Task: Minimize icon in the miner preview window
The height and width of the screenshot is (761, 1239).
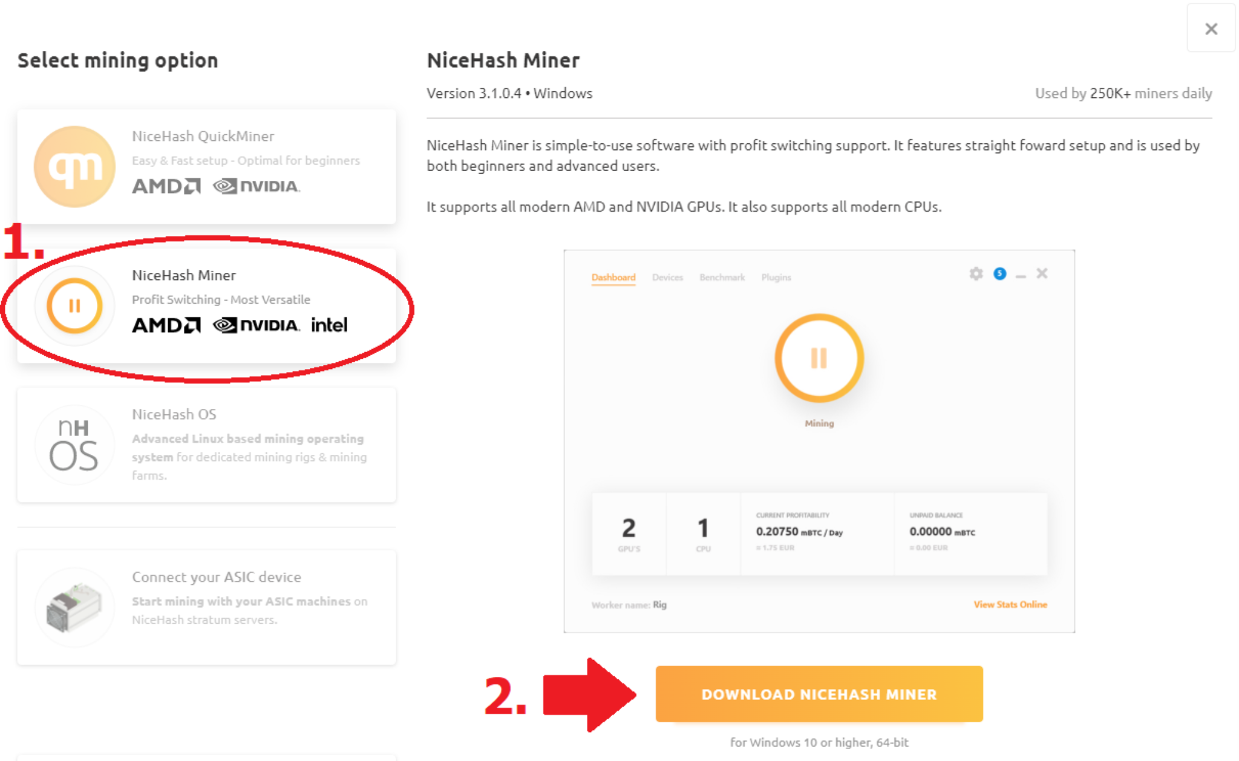Action: [1021, 276]
